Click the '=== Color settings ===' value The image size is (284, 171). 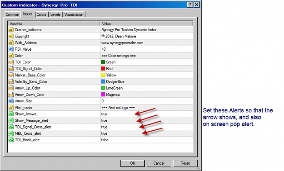[119, 56]
